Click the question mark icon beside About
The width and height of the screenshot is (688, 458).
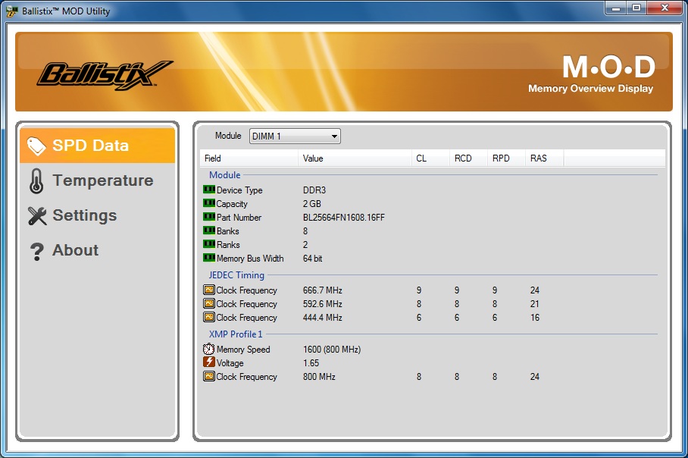pos(37,252)
